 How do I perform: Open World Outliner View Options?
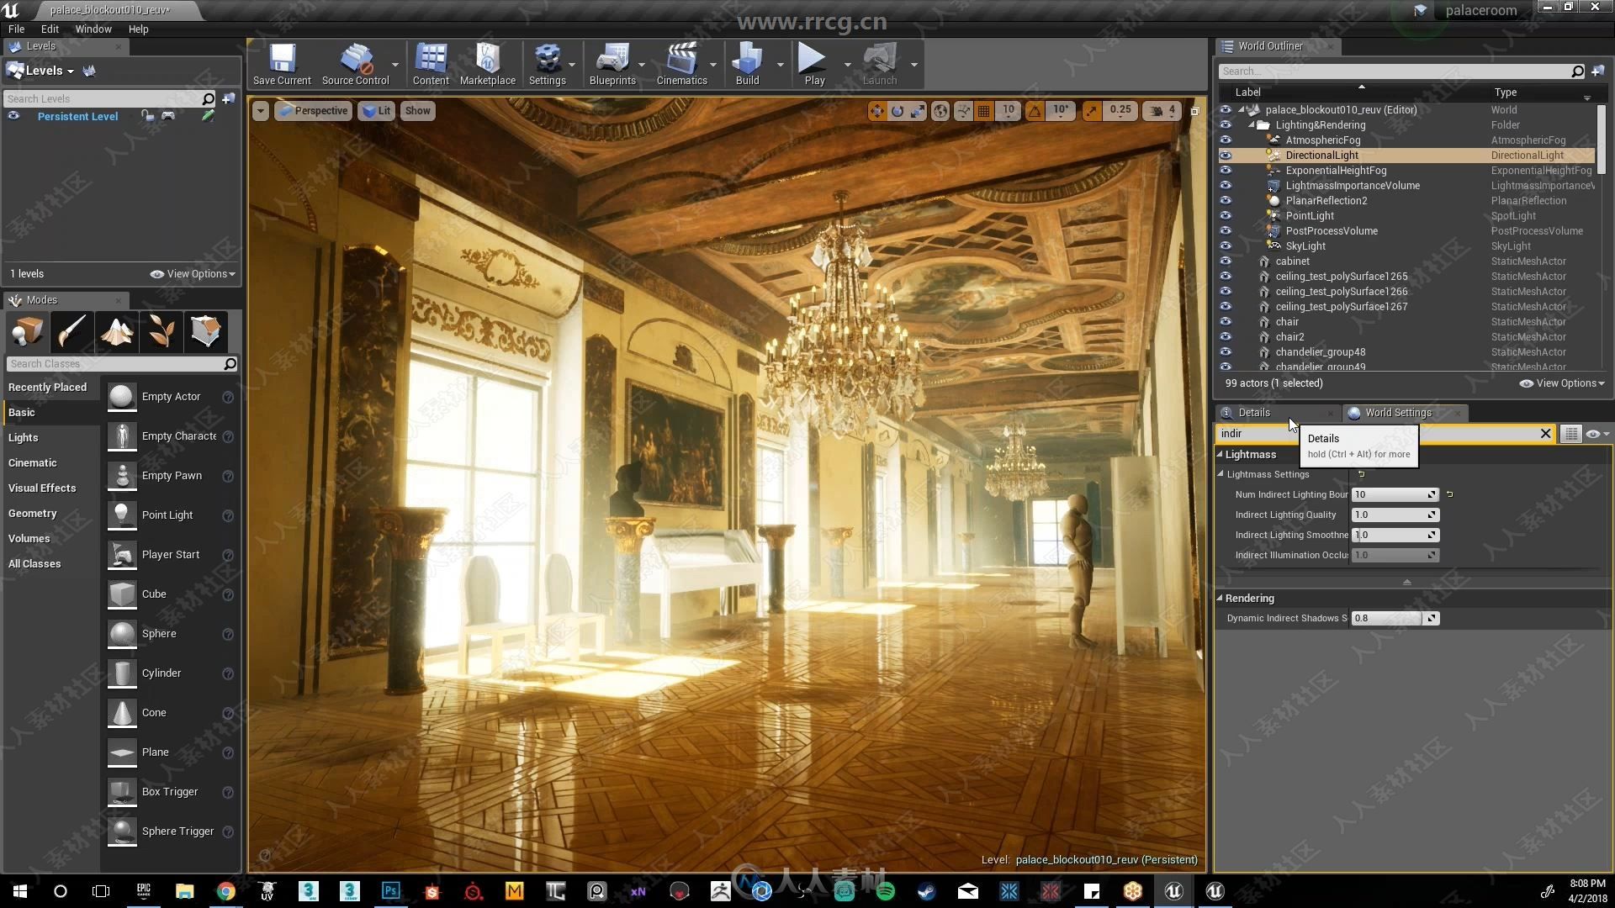[x=1562, y=383]
